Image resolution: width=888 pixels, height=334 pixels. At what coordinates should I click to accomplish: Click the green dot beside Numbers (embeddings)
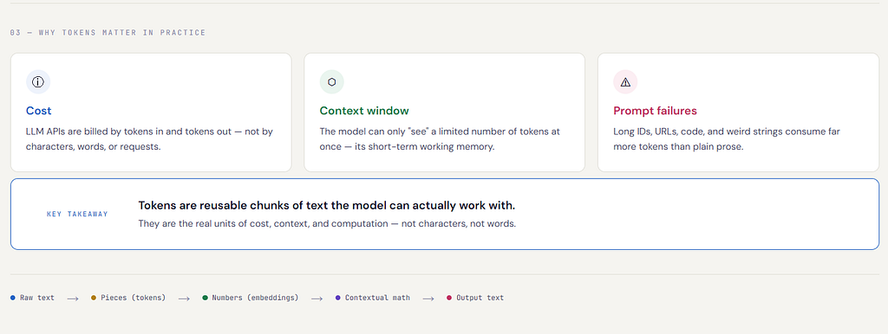(205, 298)
